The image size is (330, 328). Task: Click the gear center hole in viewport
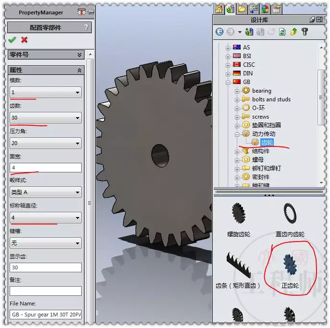pos(160,155)
